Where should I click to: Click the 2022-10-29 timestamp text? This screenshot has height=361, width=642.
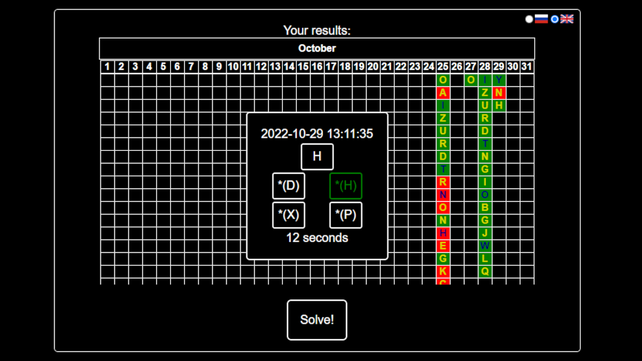pos(317,134)
